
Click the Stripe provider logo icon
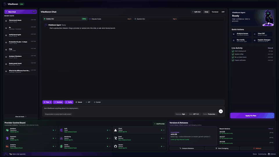click(7, 138)
